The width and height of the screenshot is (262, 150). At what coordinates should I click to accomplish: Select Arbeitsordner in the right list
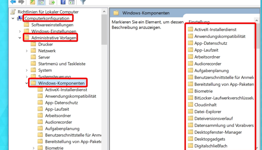tap(207, 57)
